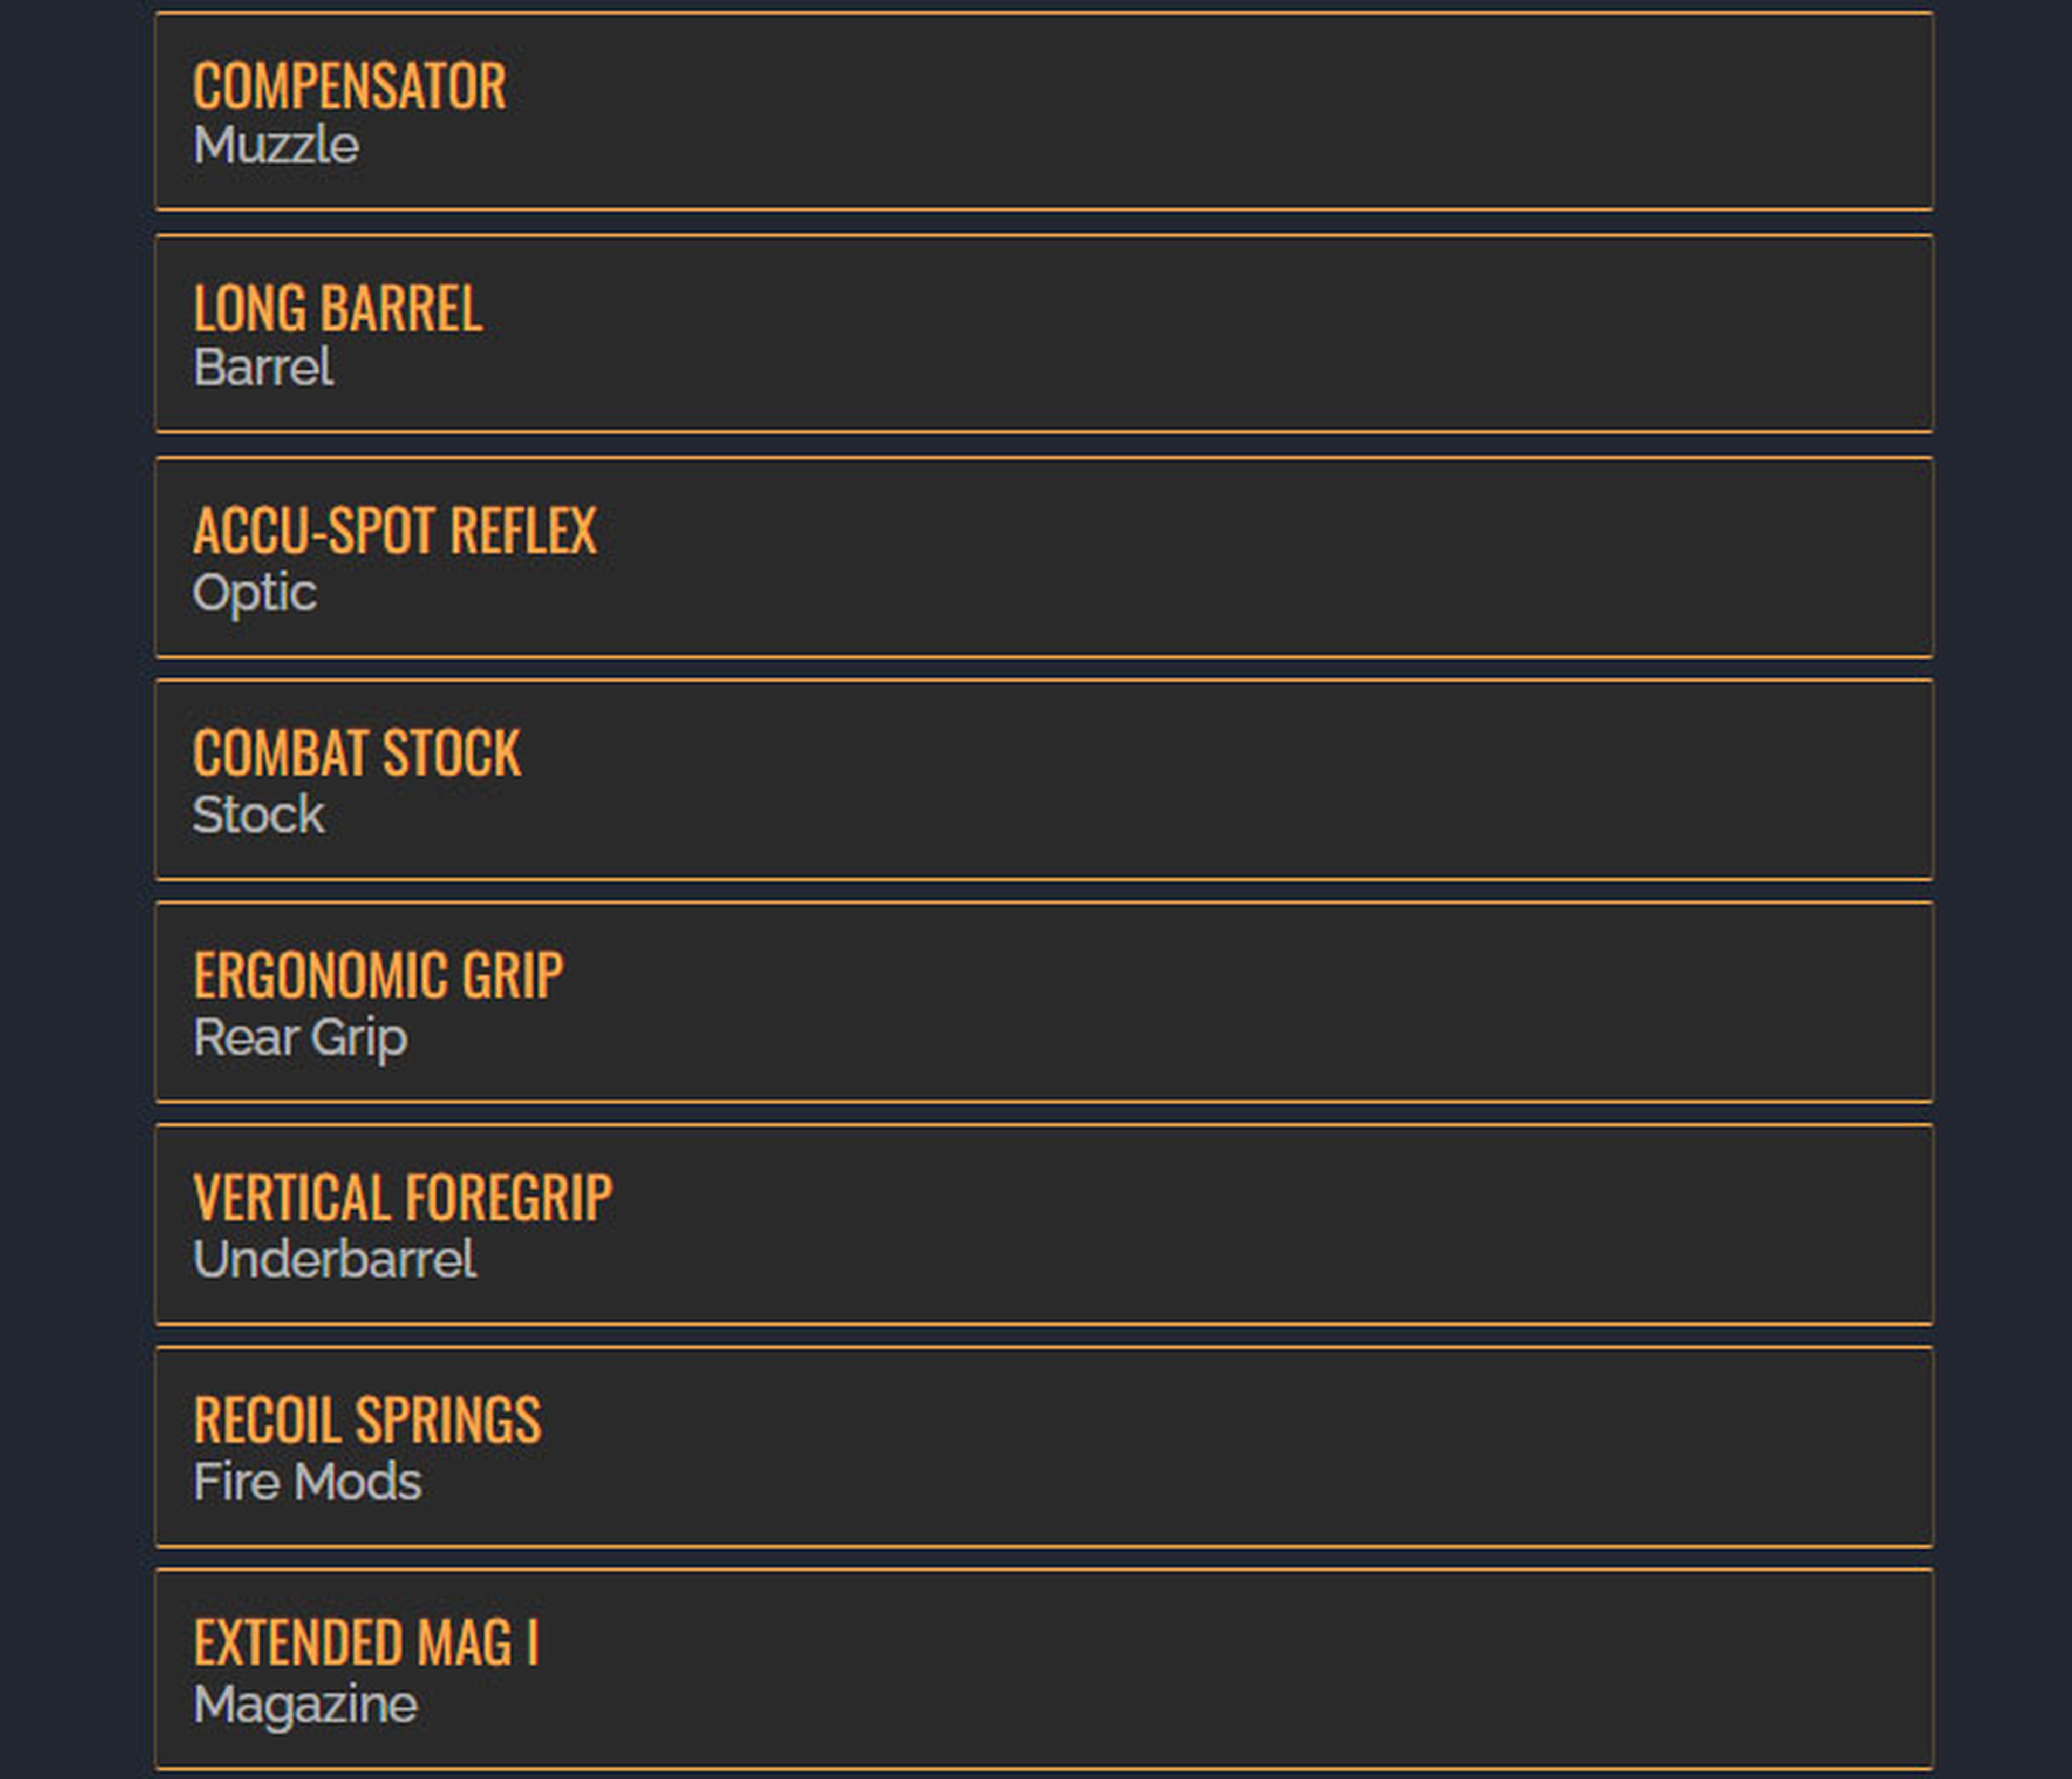Image resolution: width=2072 pixels, height=1779 pixels.
Task: Open the VERTICAL FOREGRIP attachment title
Action: tap(402, 1198)
